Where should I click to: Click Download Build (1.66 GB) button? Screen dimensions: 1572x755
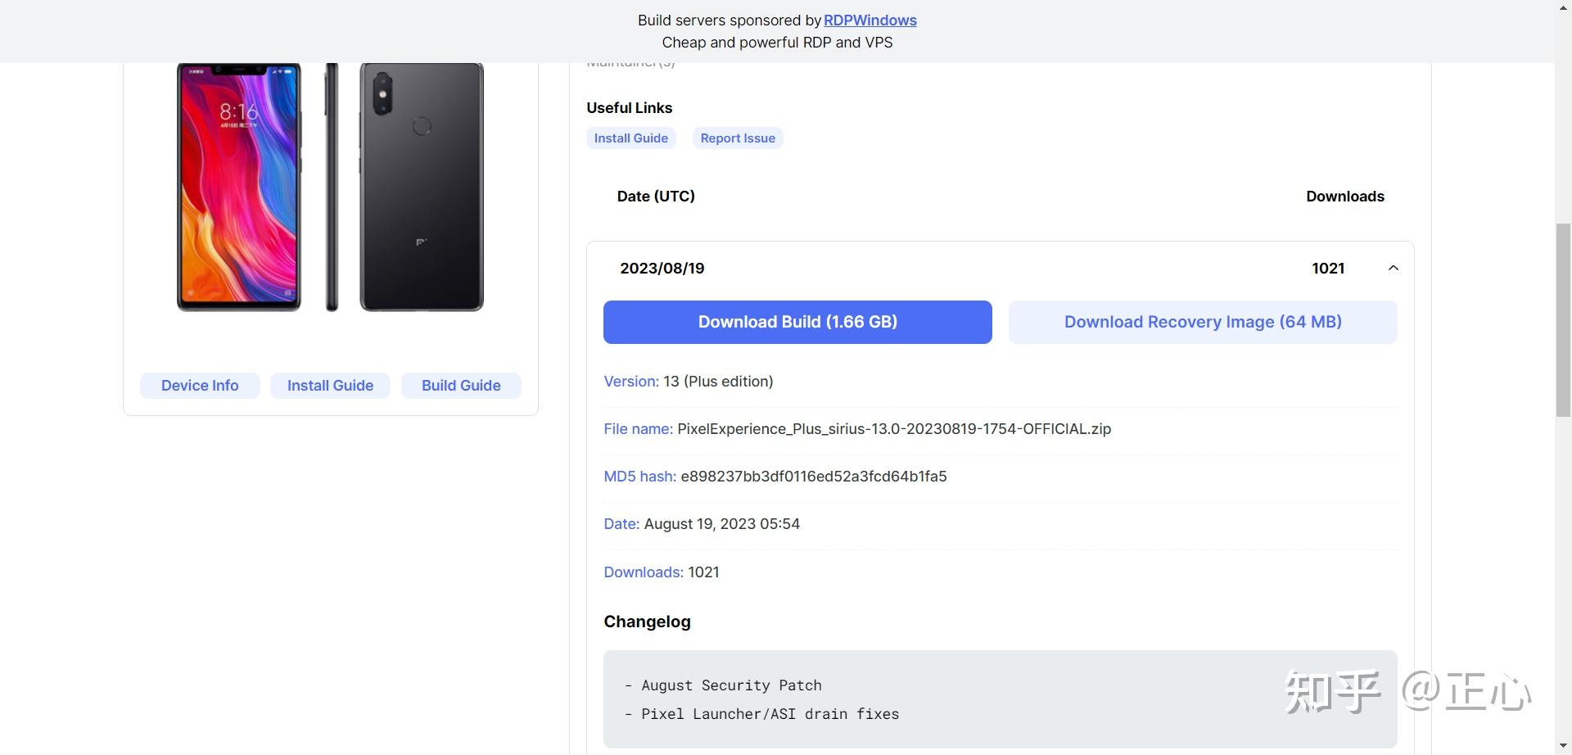click(x=797, y=322)
